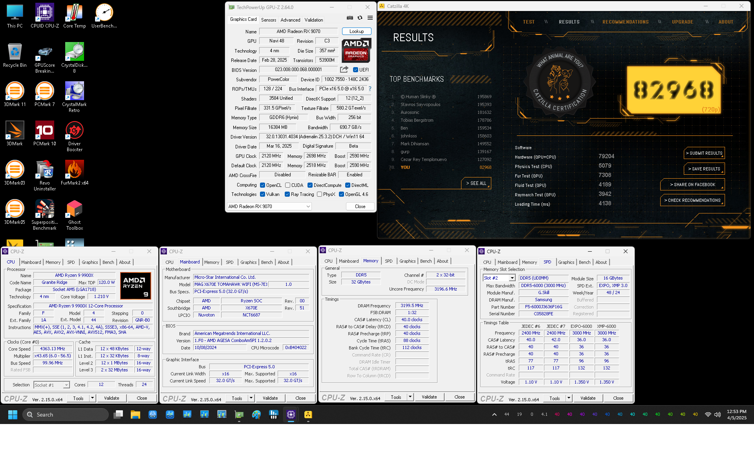Click the BIOS export share icon in GPU-Z
This screenshot has height=457, width=754.
[344, 69]
